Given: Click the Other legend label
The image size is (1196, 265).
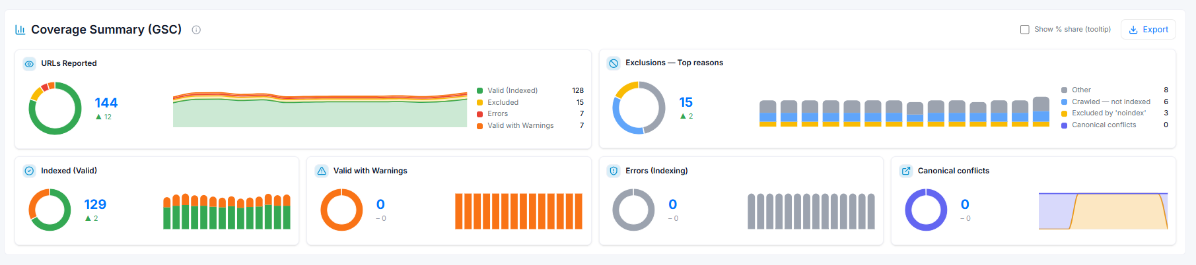Looking at the screenshot, I should (x=1082, y=90).
